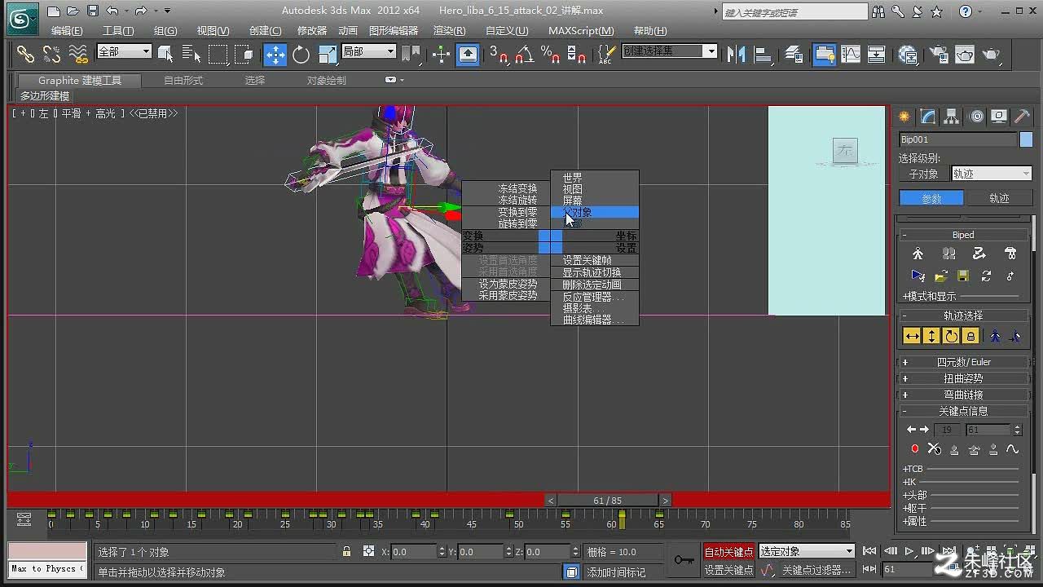1043x587 pixels.
Task: Select the Link tool in main toolbar
Action: [x=25, y=54]
